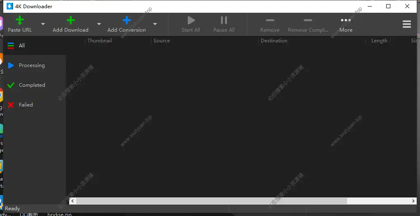This screenshot has height=216, width=420.
Task: Click the horizontal scrollbar thumb
Action: 212,201
